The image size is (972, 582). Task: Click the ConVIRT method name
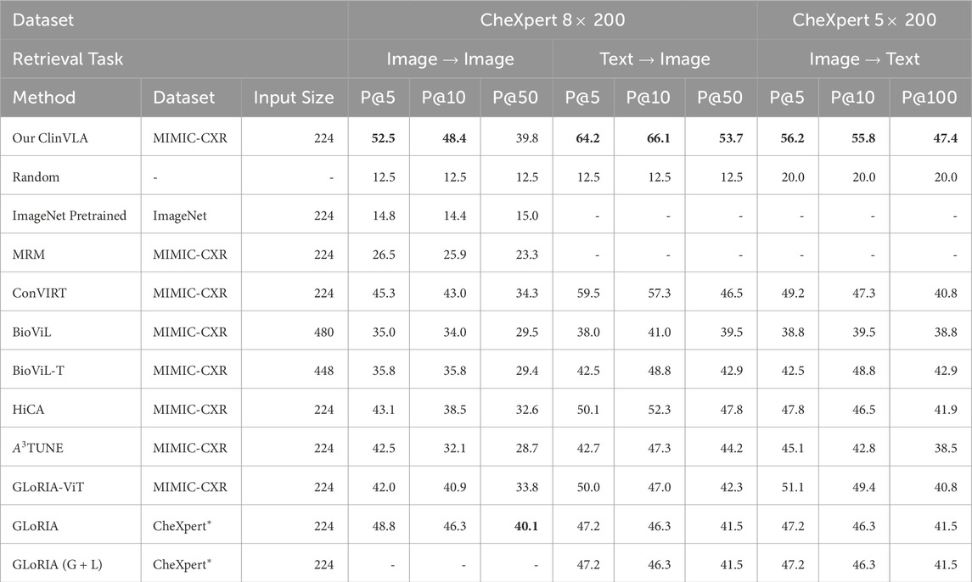pyautogui.click(x=38, y=293)
